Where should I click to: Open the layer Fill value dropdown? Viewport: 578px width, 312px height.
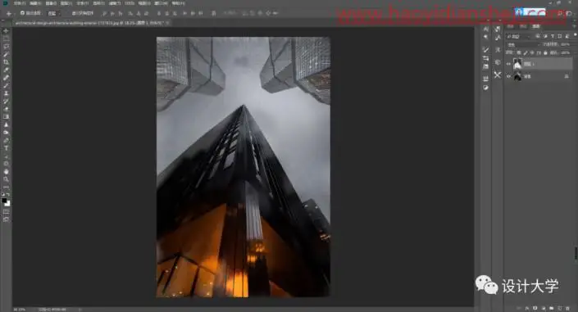tap(566, 52)
